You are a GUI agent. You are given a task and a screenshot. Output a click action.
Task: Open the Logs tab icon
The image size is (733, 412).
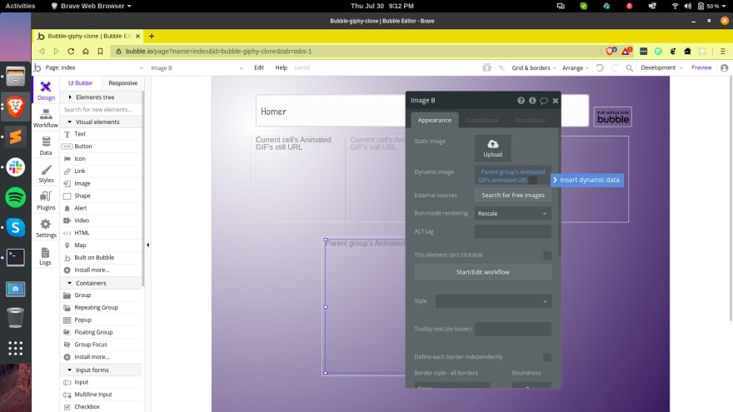point(45,256)
